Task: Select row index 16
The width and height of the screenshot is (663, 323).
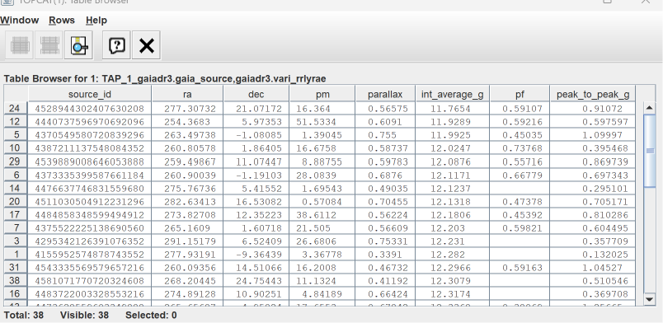Action: pyautogui.click(x=15, y=294)
